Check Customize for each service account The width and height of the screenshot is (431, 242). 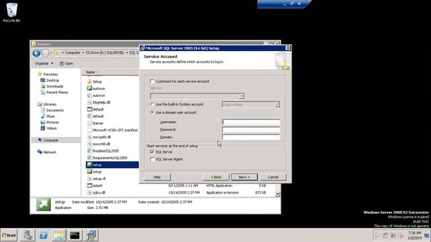(x=152, y=81)
